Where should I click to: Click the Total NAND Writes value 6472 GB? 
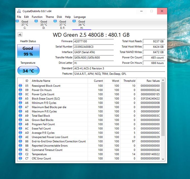pos(154,52)
